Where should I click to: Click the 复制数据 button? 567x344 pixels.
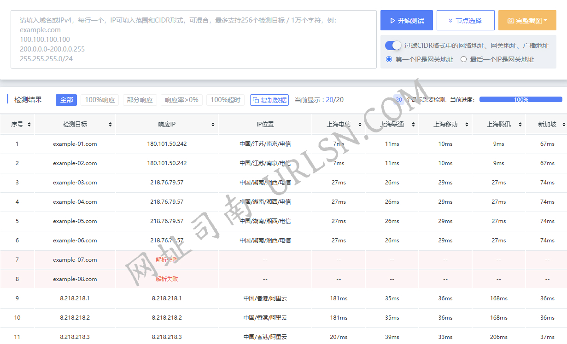[269, 100]
